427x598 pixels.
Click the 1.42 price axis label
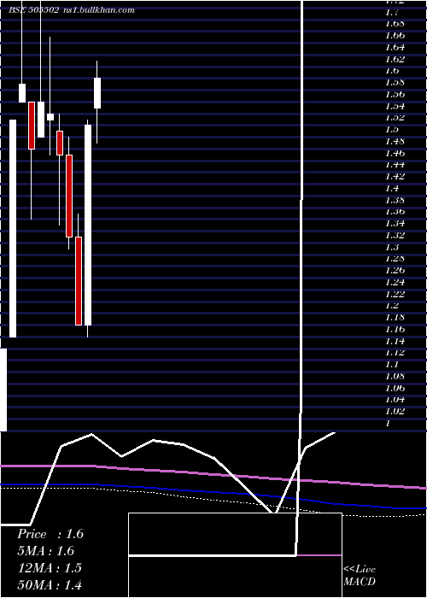[395, 177]
